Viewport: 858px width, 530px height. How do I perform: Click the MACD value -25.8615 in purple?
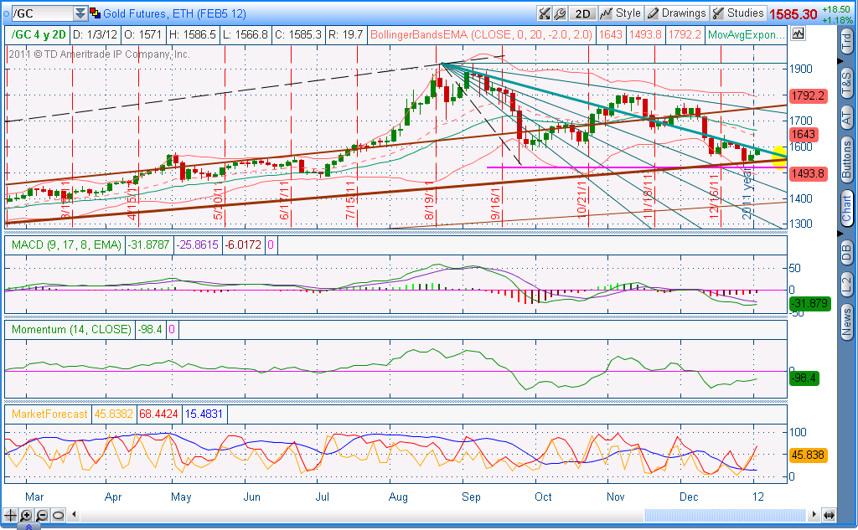[x=197, y=244]
